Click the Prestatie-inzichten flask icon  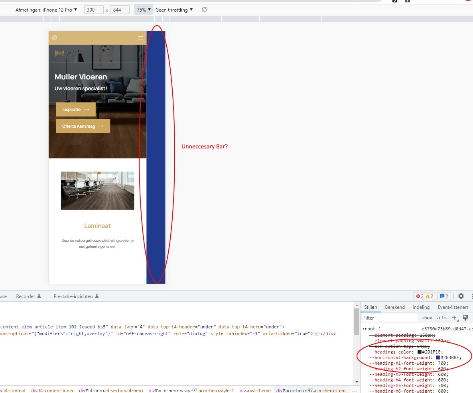(97, 296)
